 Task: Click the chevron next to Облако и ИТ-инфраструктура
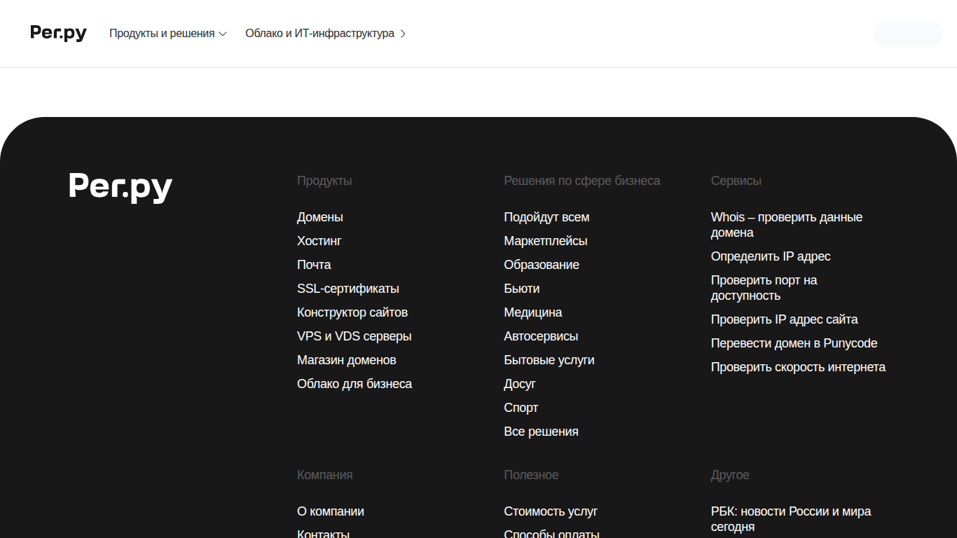[x=403, y=34]
